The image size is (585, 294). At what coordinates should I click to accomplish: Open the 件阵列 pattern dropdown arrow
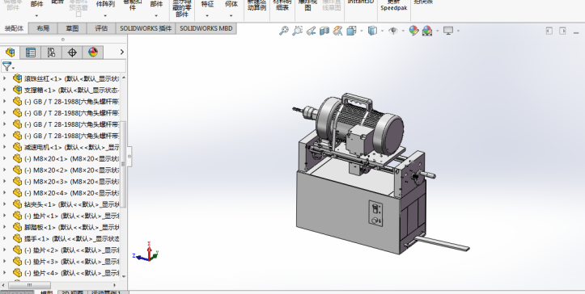point(105,15)
